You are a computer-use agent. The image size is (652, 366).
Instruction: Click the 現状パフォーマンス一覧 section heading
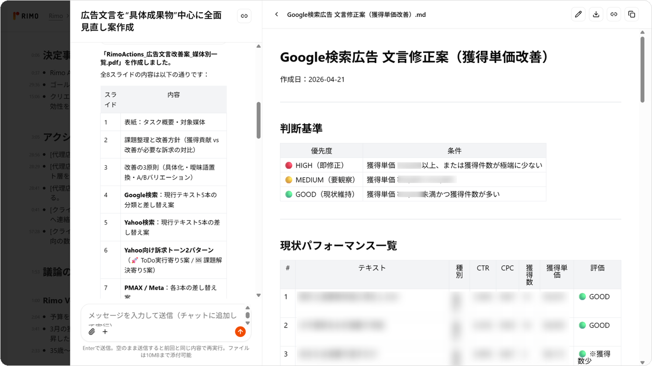tap(339, 246)
